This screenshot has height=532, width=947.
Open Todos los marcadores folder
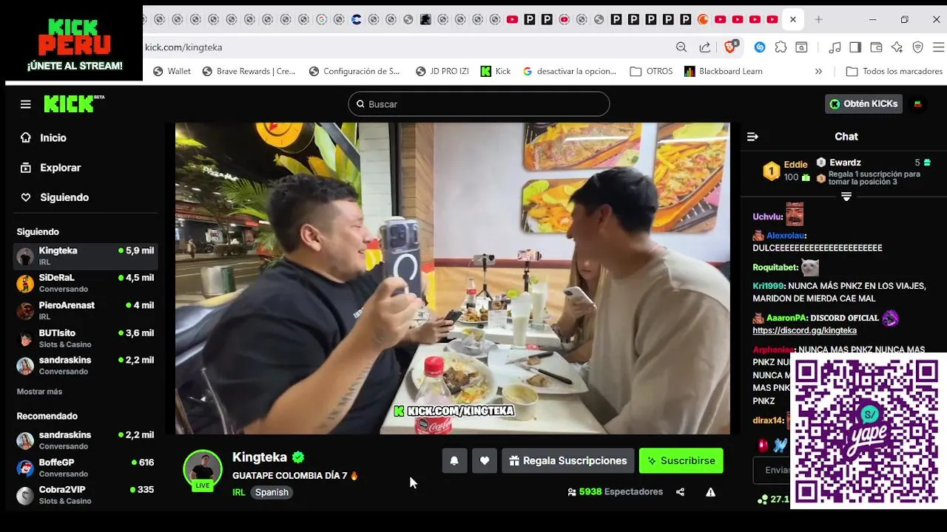click(894, 72)
